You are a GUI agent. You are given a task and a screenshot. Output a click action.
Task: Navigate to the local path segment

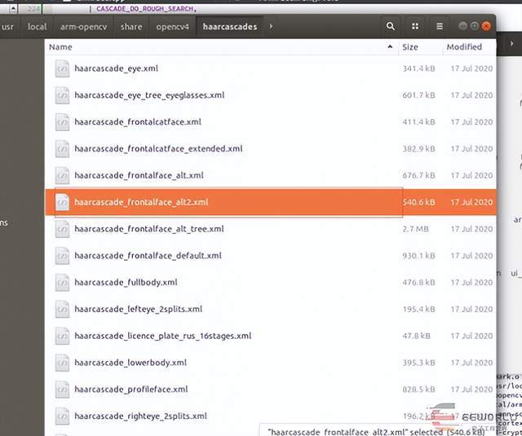(x=37, y=26)
